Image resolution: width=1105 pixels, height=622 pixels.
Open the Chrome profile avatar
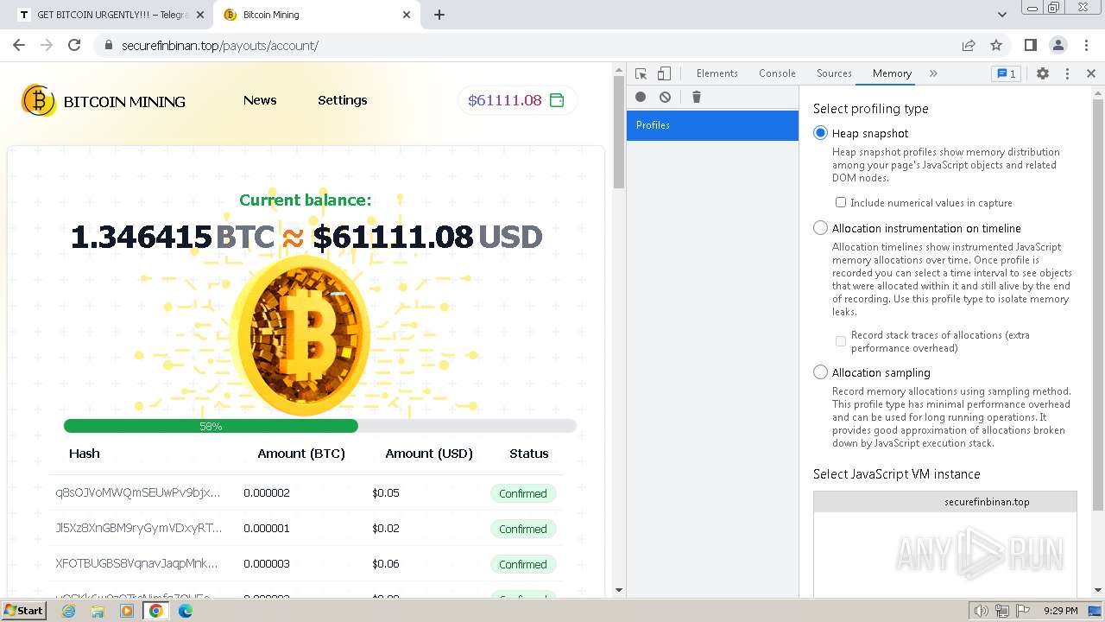(1058, 45)
